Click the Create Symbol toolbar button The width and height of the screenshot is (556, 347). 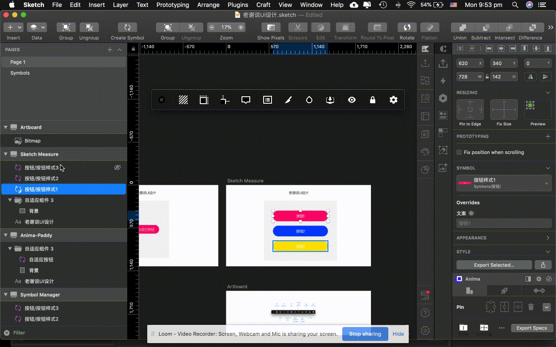pyautogui.click(x=127, y=27)
